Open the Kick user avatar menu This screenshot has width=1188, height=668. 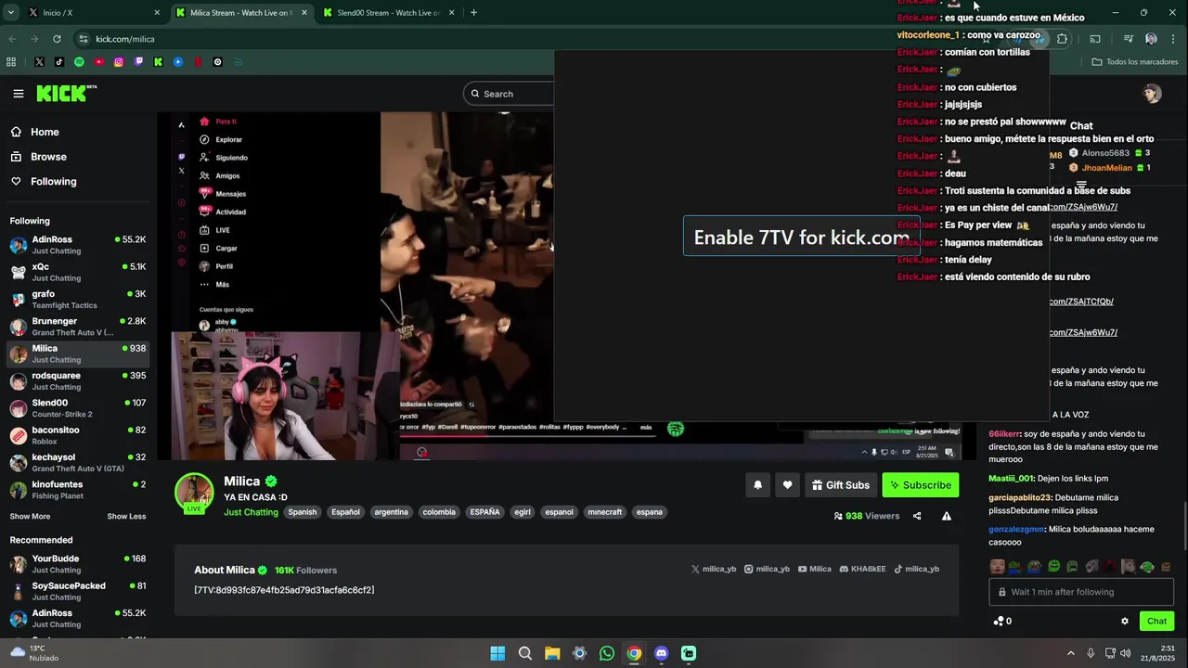click(1152, 94)
